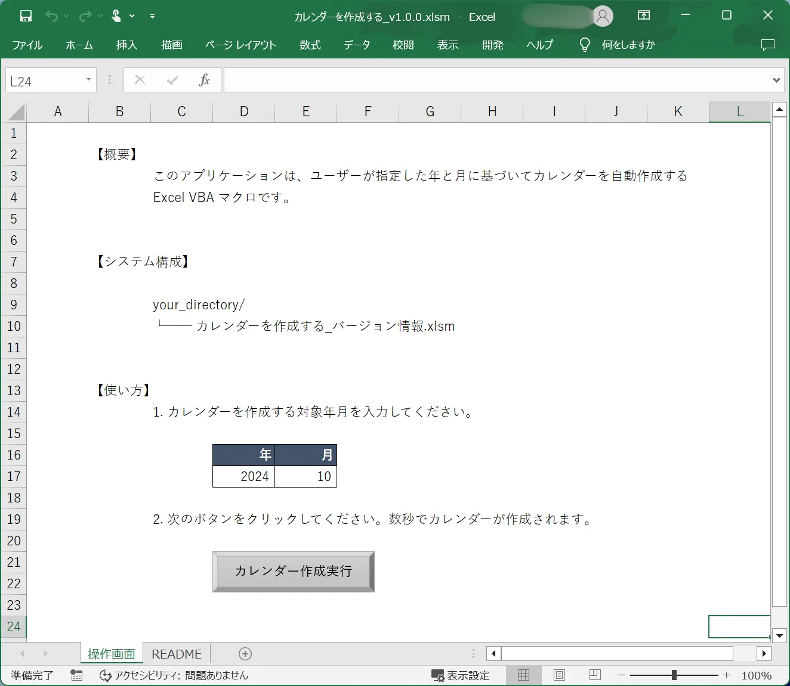Click the year cell containing 2024

[244, 476]
